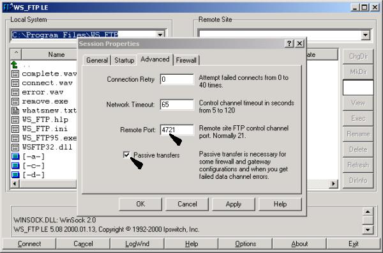Select the [-a-] drive icon

tap(15, 157)
